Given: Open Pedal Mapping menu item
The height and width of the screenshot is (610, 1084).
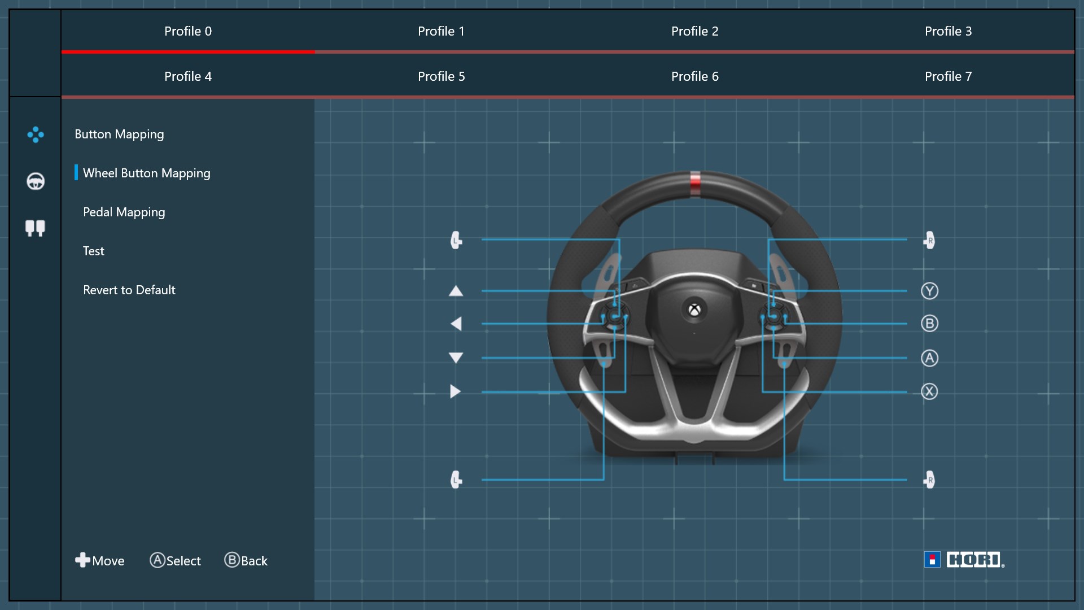Looking at the screenshot, I should [124, 212].
